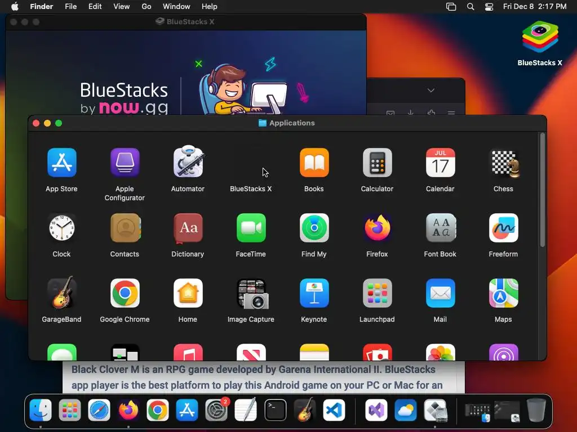This screenshot has width=577, height=432.
Task: Click Finder icon in the Dock
Action: click(41, 410)
